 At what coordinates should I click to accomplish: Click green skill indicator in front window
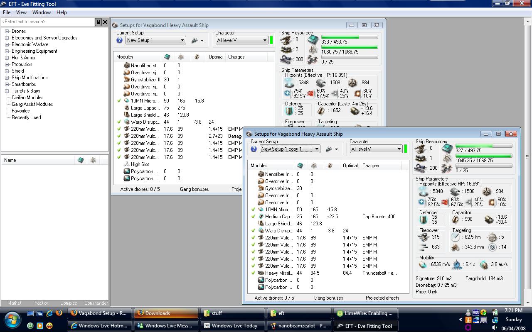[405, 149]
